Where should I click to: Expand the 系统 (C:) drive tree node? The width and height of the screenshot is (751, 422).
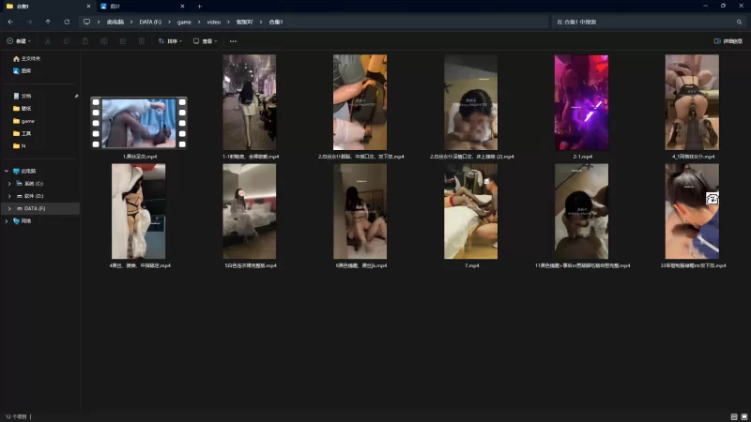(x=9, y=183)
